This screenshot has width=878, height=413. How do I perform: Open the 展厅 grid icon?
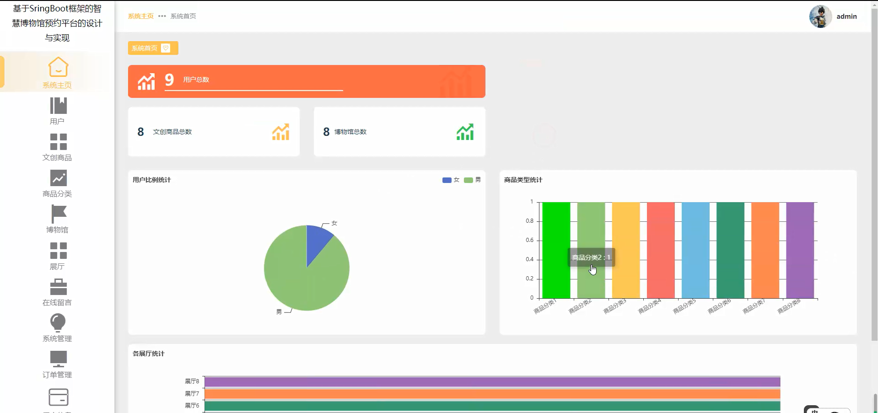(x=58, y=251)
